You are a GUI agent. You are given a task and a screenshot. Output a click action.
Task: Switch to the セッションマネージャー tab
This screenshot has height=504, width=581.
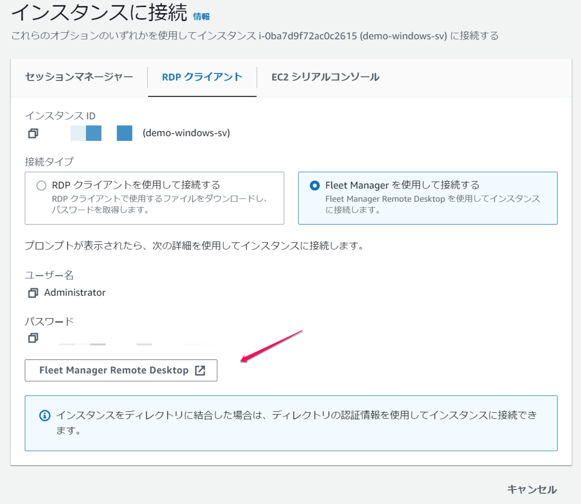79,77
